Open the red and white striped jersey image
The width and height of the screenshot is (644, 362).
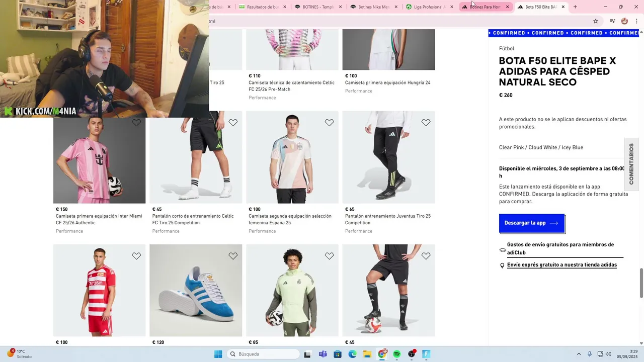tap(100, 290)
